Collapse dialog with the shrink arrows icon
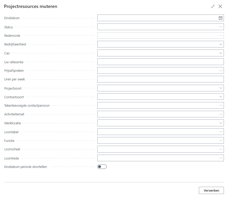Screen dimensions: 228x197 click(213, 7)
